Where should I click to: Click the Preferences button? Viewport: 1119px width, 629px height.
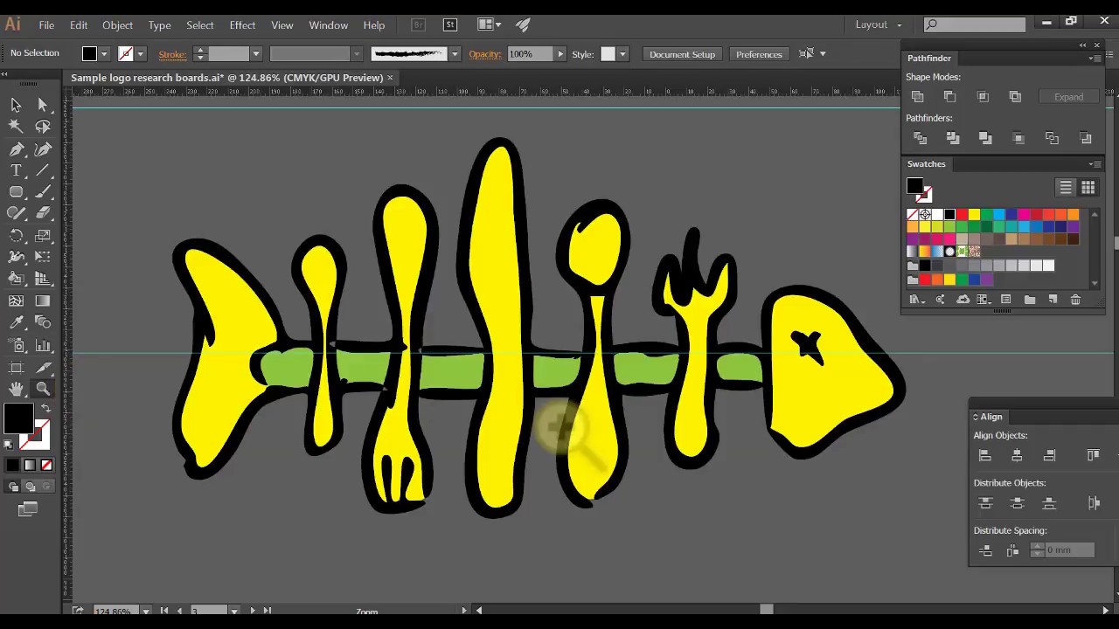[759, 54]
